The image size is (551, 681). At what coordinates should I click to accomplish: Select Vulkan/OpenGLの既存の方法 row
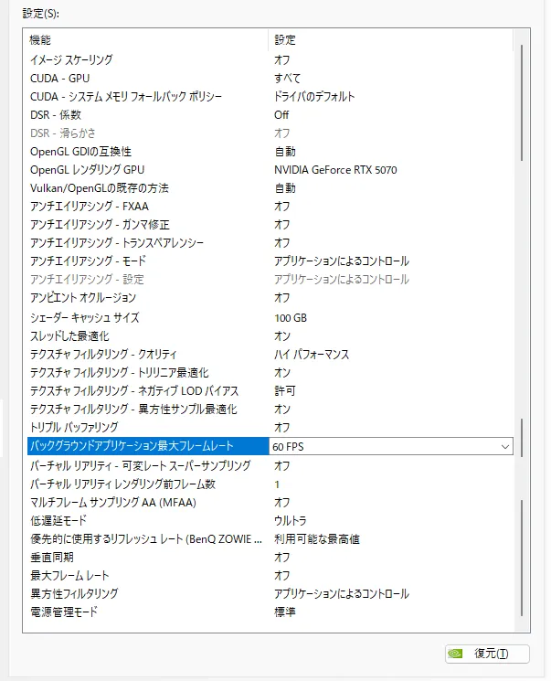tap(270, 188)
